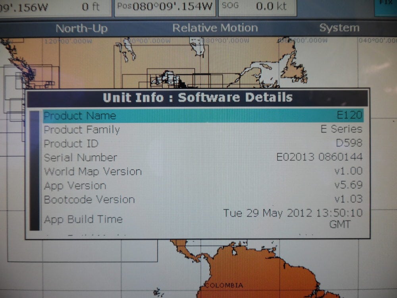Select the North-Up softkey label
397x298 pixels.
pyautogui.click(x=81, y=28)
